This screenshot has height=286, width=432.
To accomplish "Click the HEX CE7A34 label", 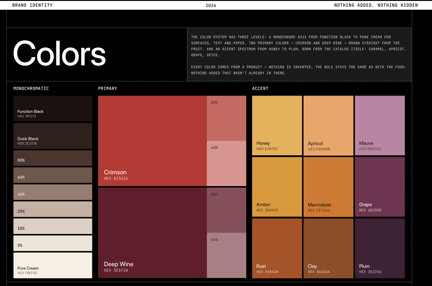I will (319, 211).
